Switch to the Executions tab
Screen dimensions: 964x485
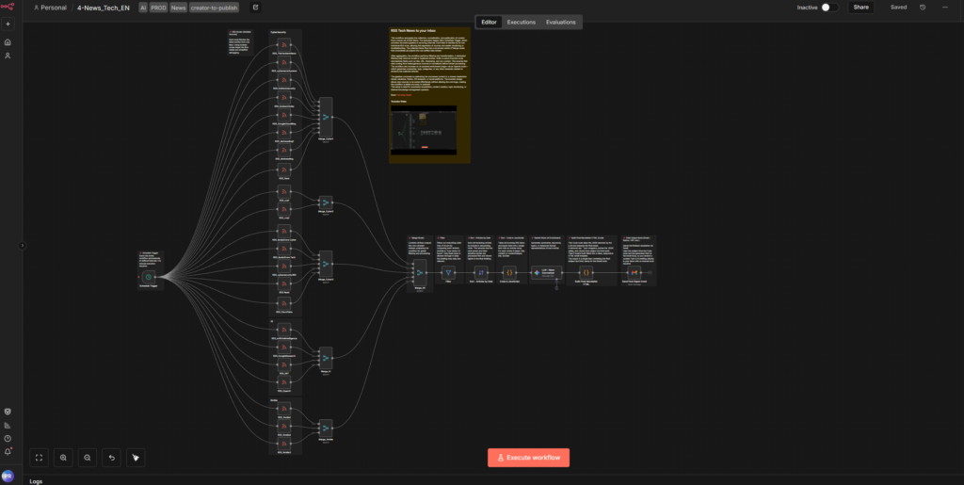[521, 22]
